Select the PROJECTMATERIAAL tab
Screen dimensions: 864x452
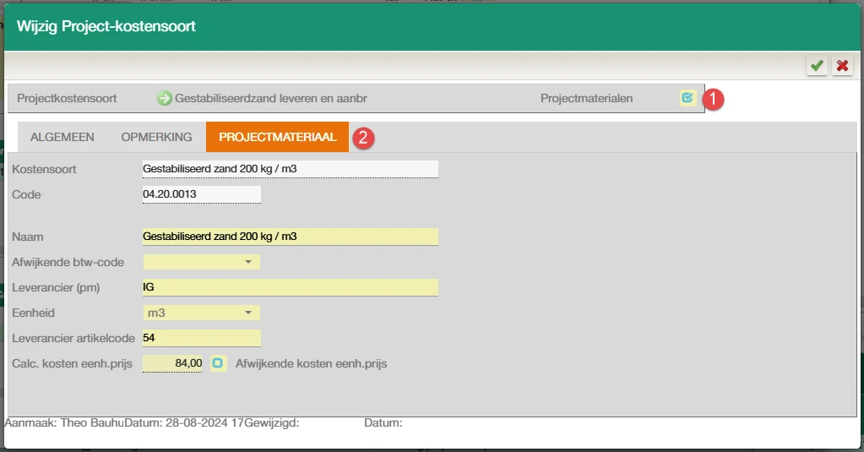click(x=277, y=137)
